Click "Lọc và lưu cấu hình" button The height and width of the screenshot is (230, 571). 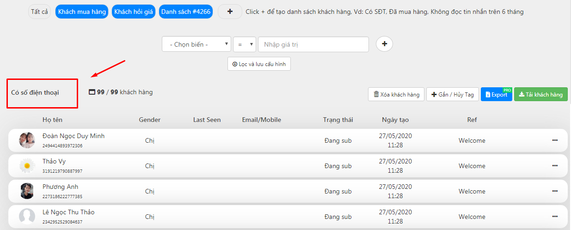[259, 64]
